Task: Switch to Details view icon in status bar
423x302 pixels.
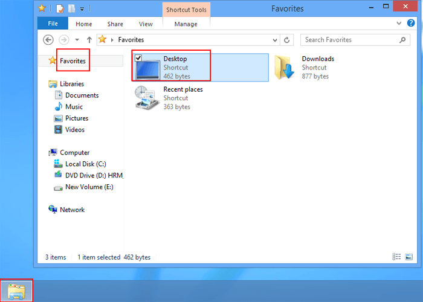Action: point(396,257)
